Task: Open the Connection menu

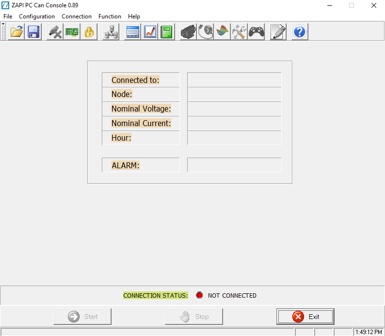Action: 77,16
